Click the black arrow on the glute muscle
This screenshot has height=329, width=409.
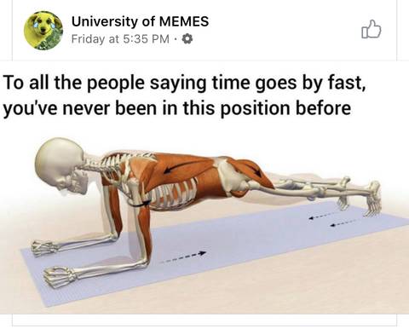pyautogui.click(x=255, y=169)
